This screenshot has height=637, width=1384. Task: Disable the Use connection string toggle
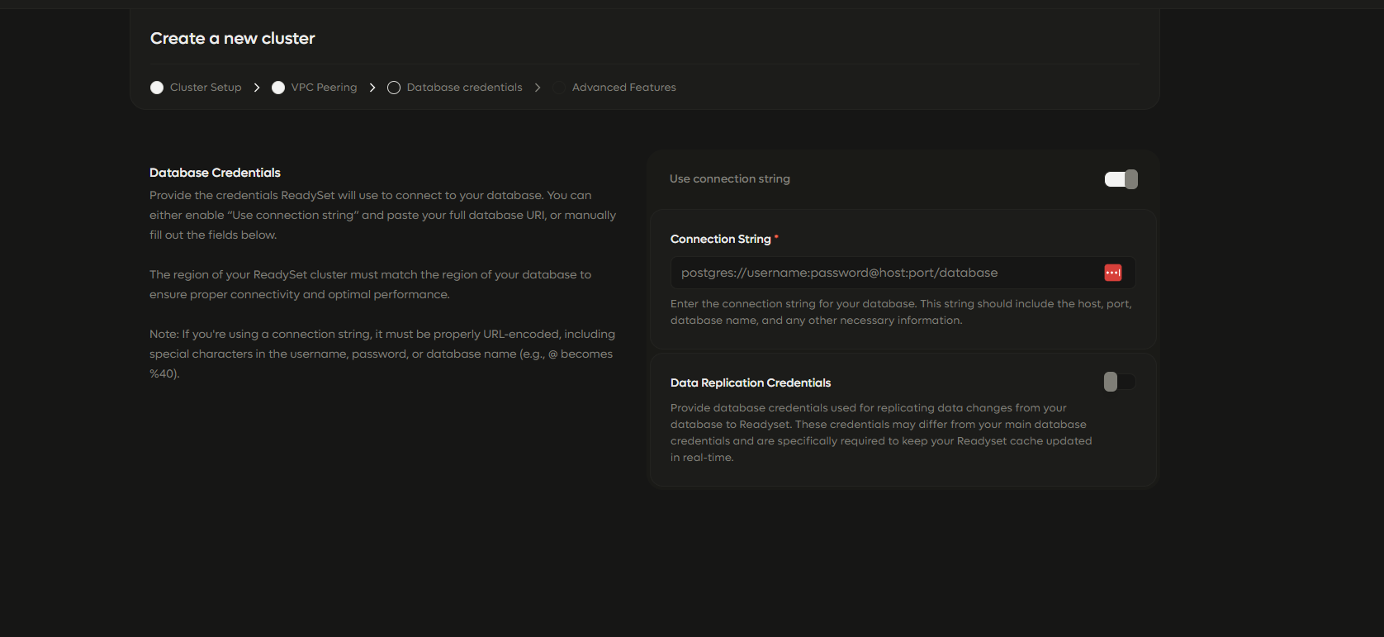pos(1121,179)
